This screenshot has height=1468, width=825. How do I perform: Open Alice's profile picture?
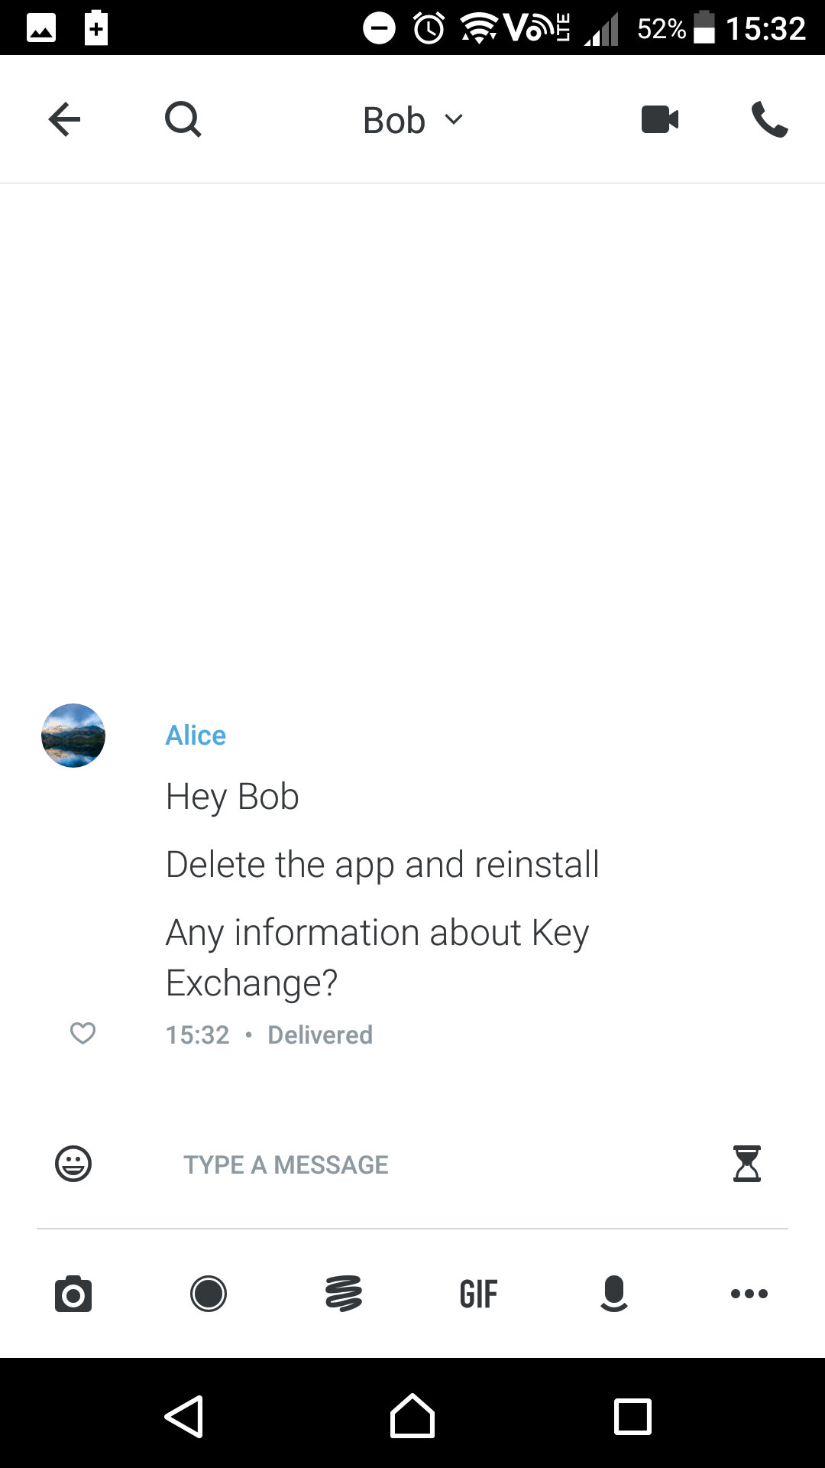[x=73, y=736]
